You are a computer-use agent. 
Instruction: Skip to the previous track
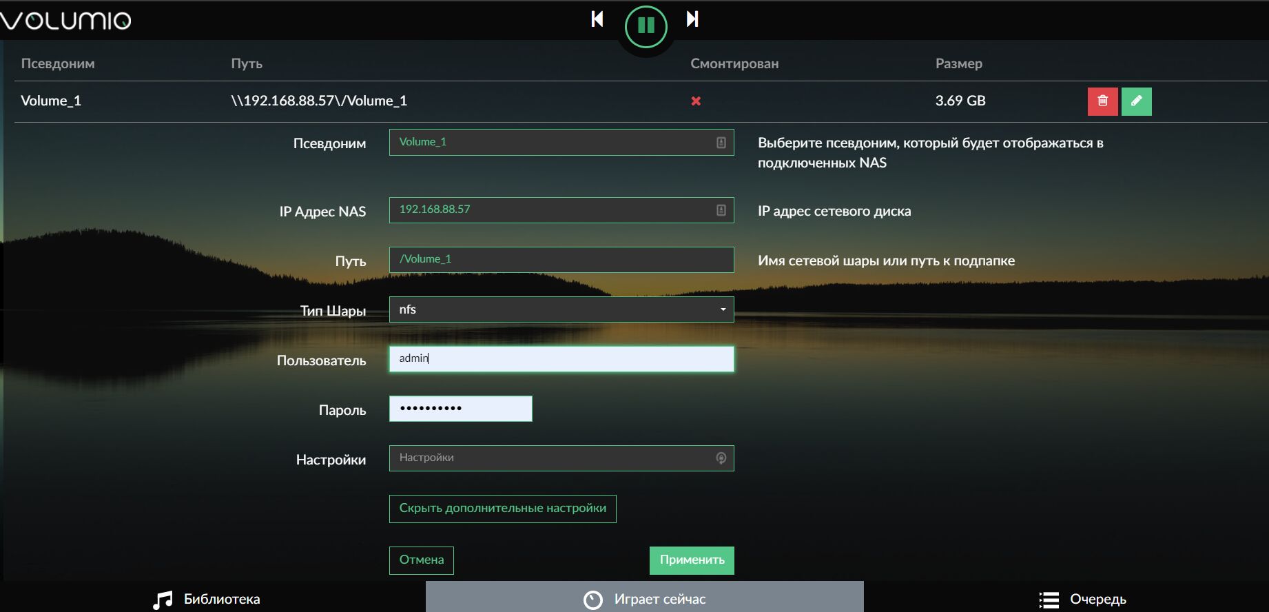tap(597, 19)
